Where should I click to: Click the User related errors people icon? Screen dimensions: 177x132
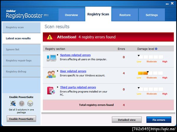(x=51, y=74)
